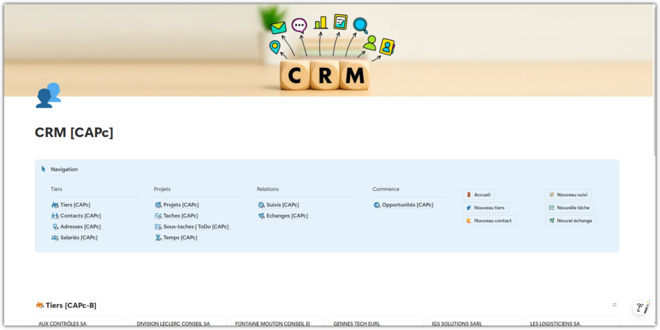Click the icon inside Nouveau tiers button
This screenshot has height=330, width=660.
(x=469, y=208)
